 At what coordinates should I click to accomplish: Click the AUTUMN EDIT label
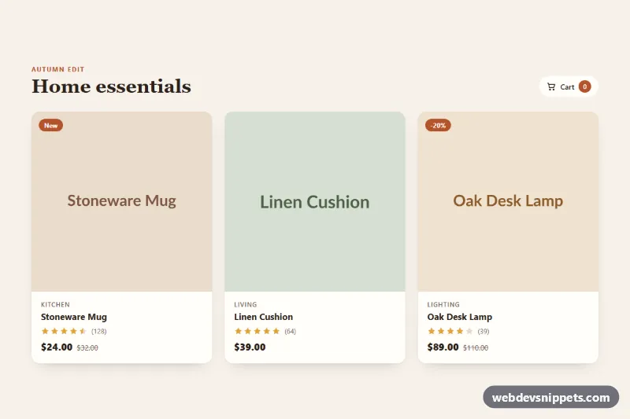coord(57,69)
